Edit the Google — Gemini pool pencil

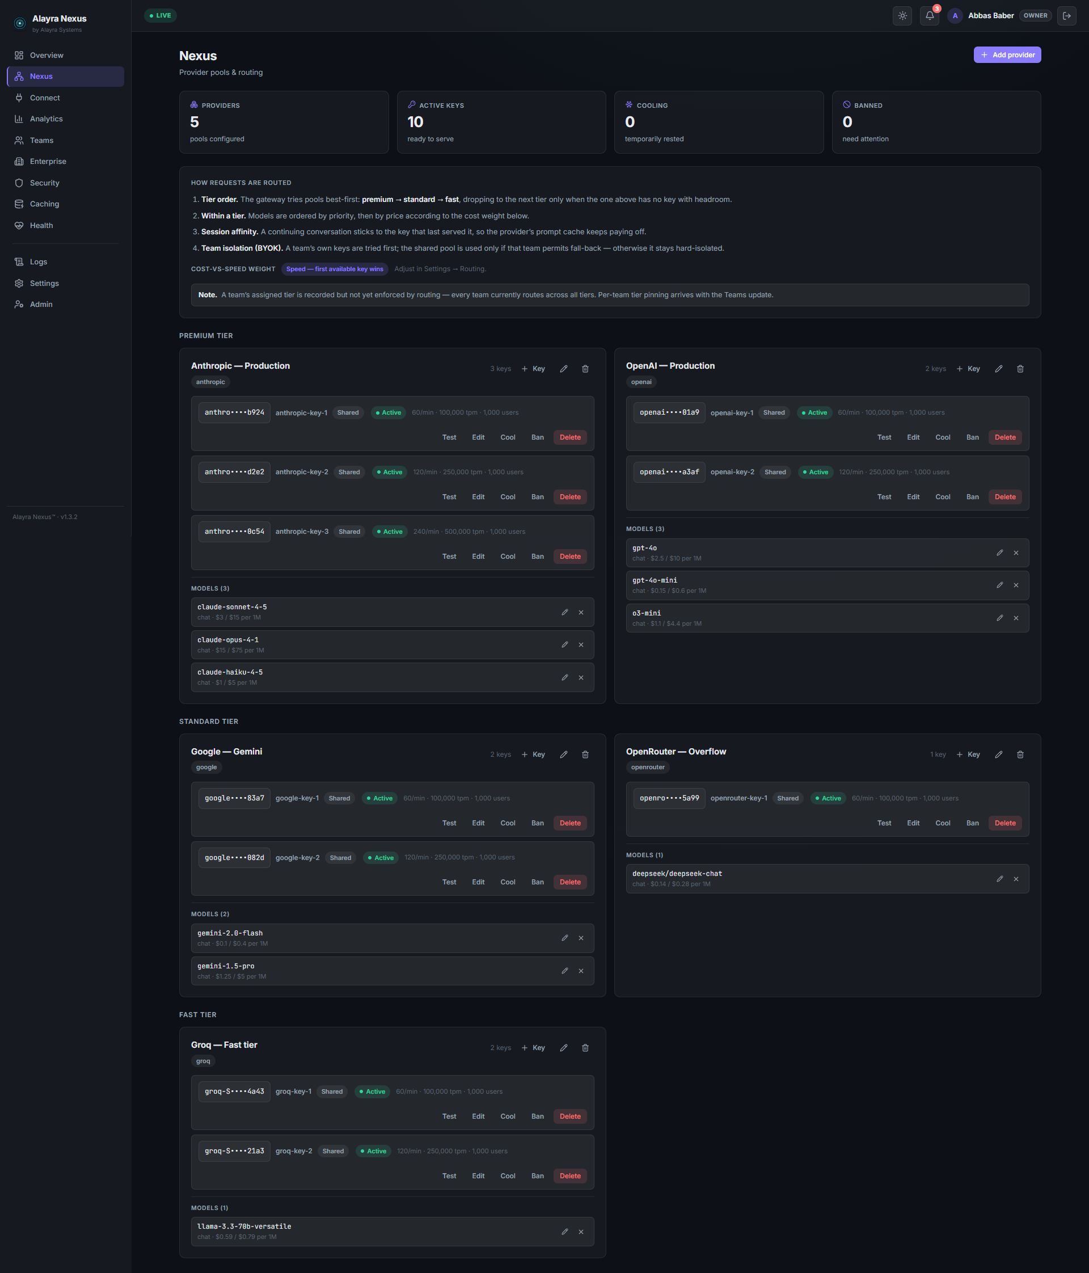point(563,754)
